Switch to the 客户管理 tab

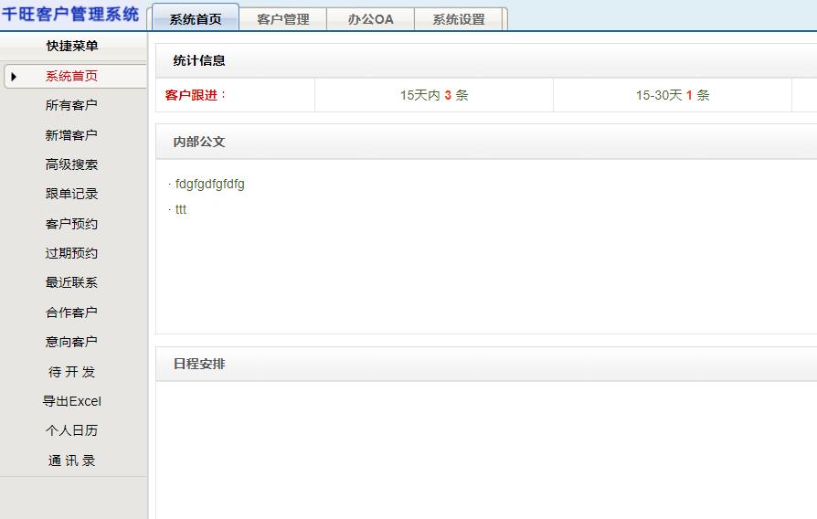tap(283, 19)
